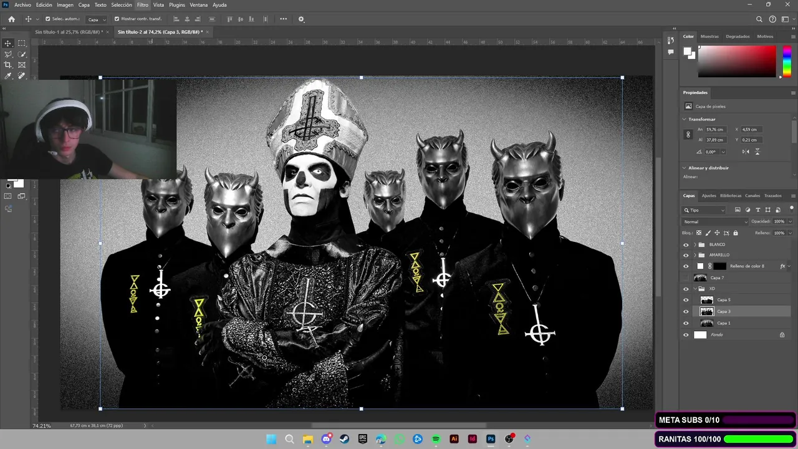Expand the BLANCO group
798x449 pixels.
[695, 244]
